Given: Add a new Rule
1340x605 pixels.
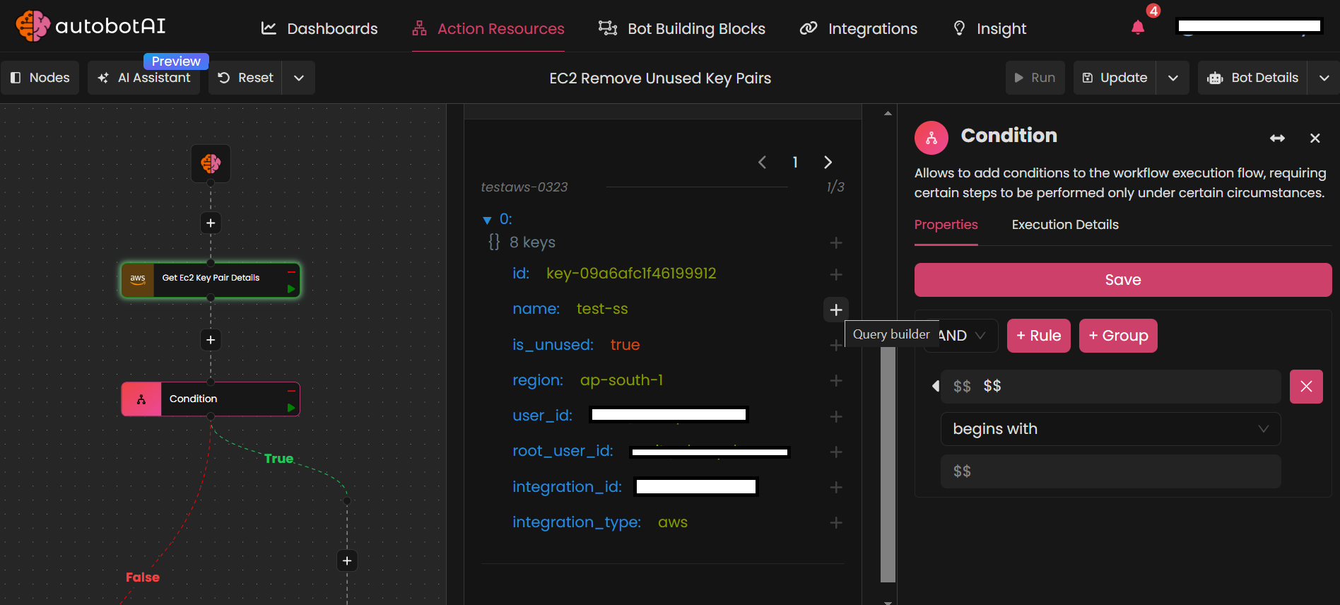Looking at the screenshot, I should [x=1039, y=336].
